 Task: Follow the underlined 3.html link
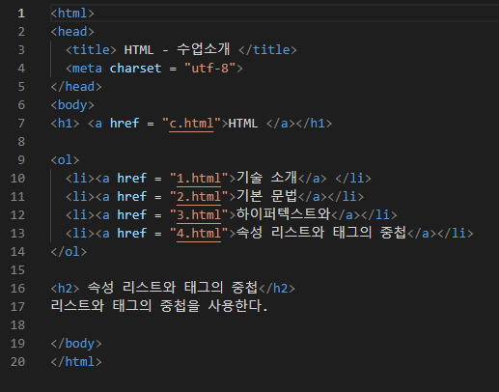199,215
